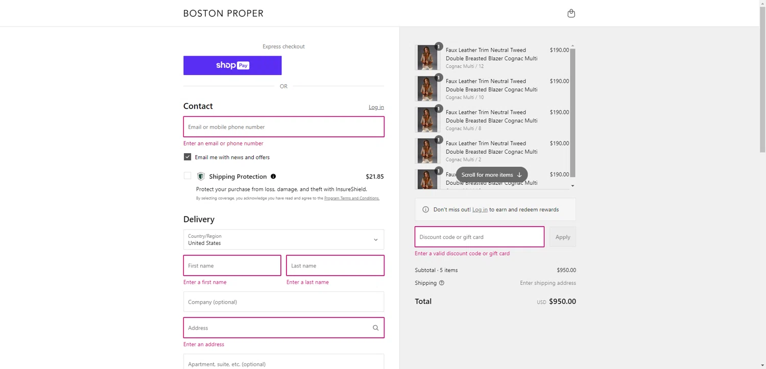Click the Delivery section heading

(x=199, y=219)
